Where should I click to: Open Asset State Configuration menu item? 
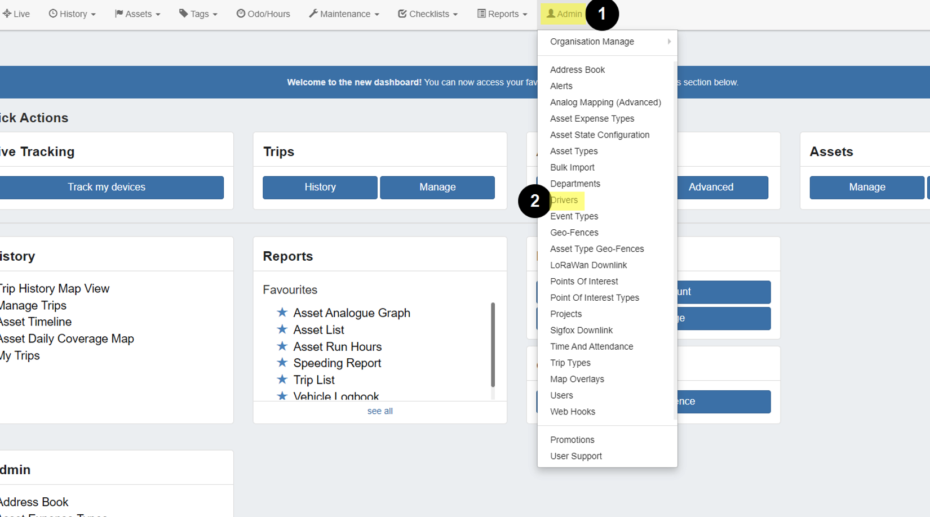[600, 135]
